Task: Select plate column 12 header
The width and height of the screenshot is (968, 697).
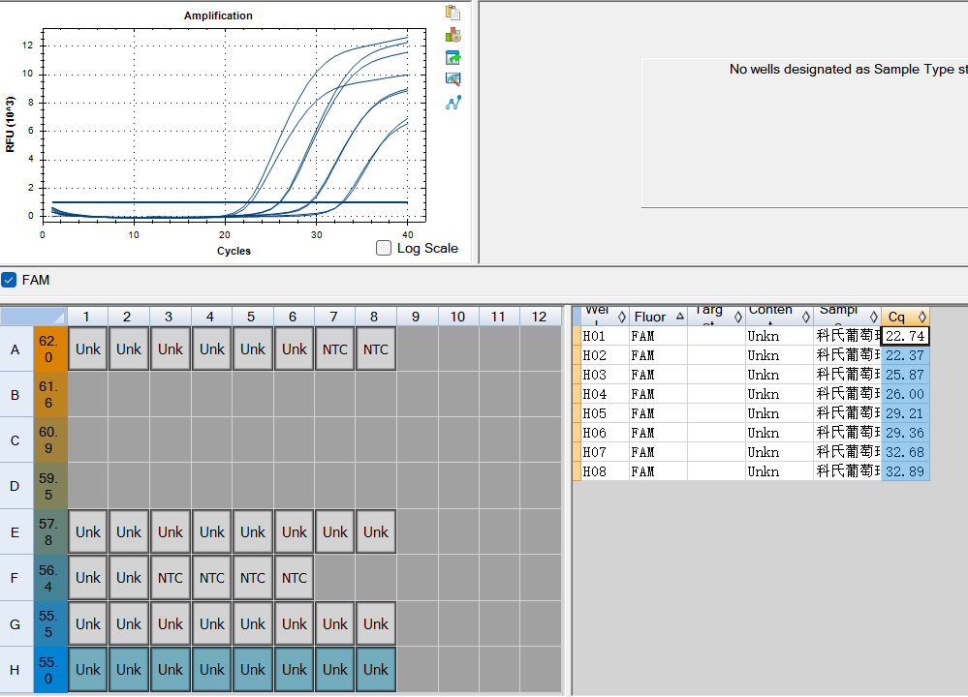Action: click(x=540, y=317)
